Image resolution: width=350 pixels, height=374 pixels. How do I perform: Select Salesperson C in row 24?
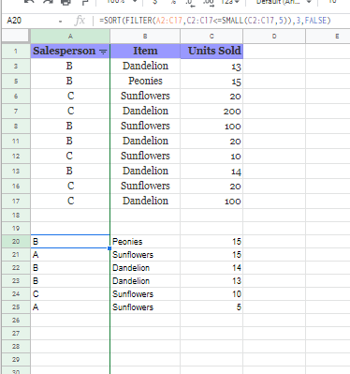[x=70, y=293]
